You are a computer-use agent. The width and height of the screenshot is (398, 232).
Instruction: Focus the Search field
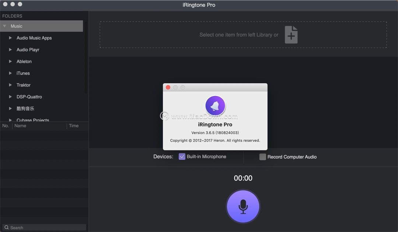click(44, 228)
